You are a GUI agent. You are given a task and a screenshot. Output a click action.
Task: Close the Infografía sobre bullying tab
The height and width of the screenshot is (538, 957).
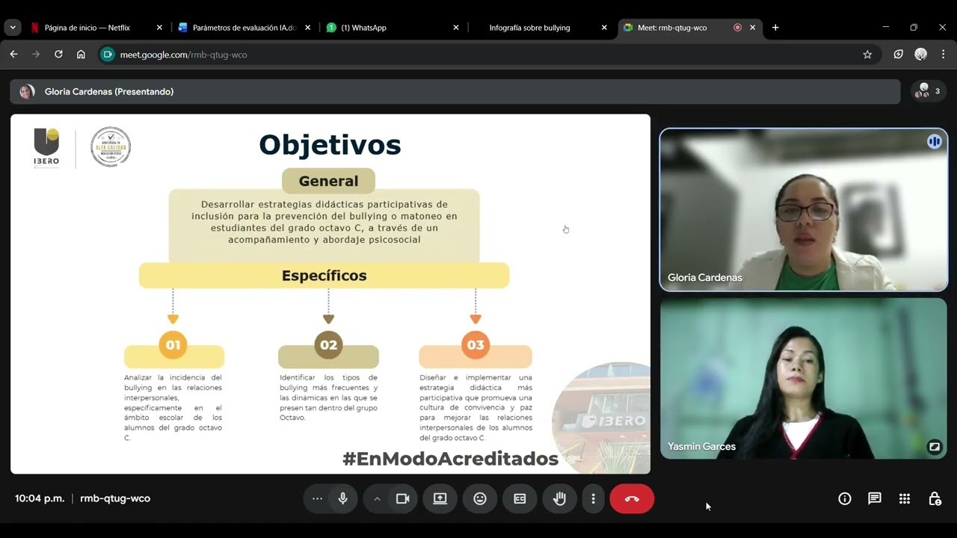coord(604,28)
